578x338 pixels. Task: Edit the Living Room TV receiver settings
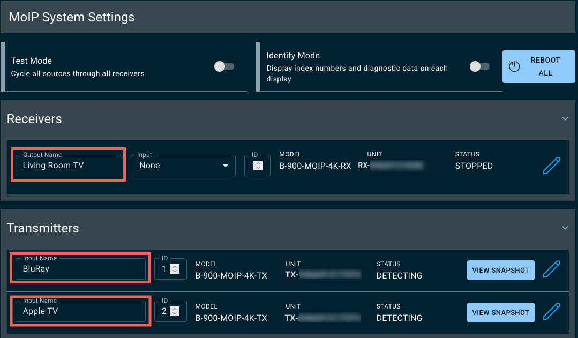tap(552, 166)
